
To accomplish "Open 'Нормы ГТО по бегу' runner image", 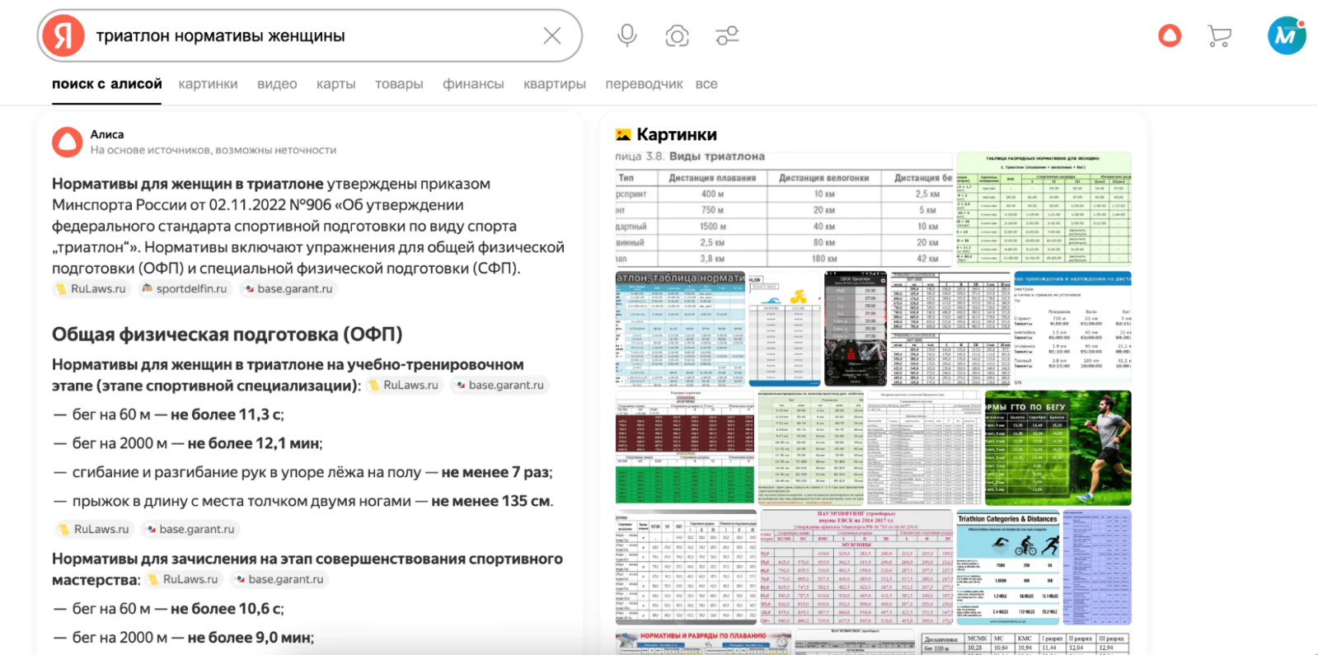I will [1058, 447].
